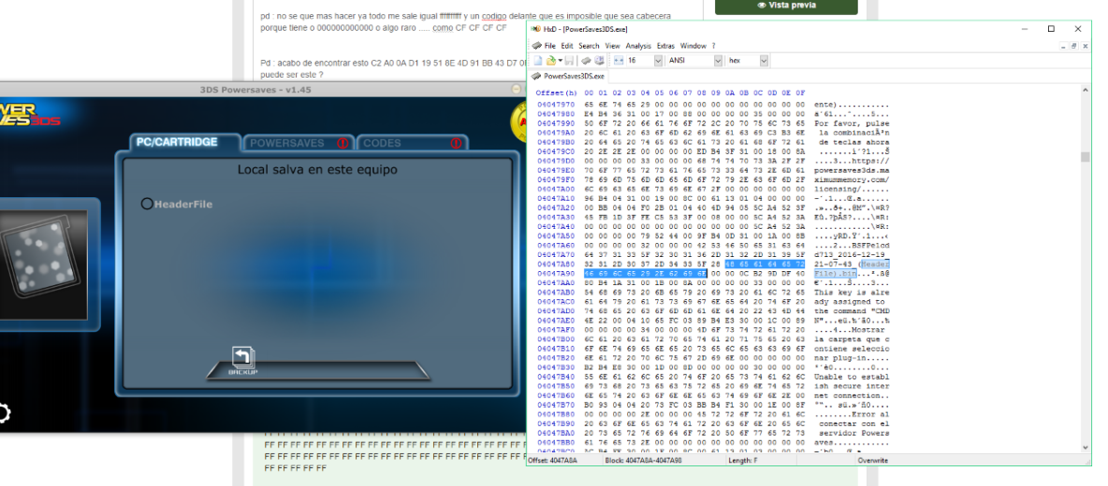
Task: Switch to CODES tab in 3DS Powersaves
Action: 412,143
